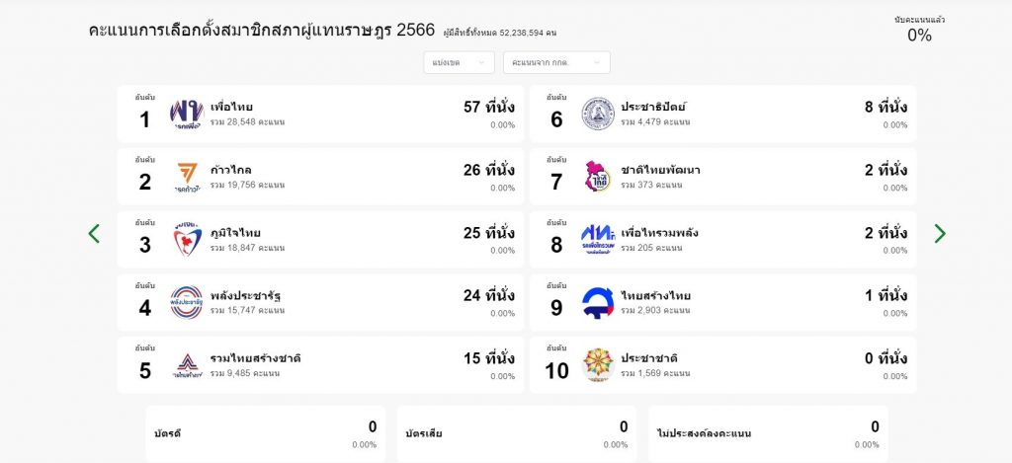Click the บัตรดี summary card

click(x=266, y=434)
